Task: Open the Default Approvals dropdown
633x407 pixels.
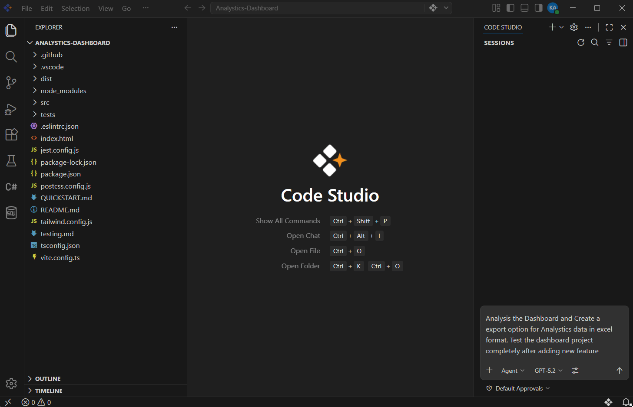Action: (x=518, y=388)
